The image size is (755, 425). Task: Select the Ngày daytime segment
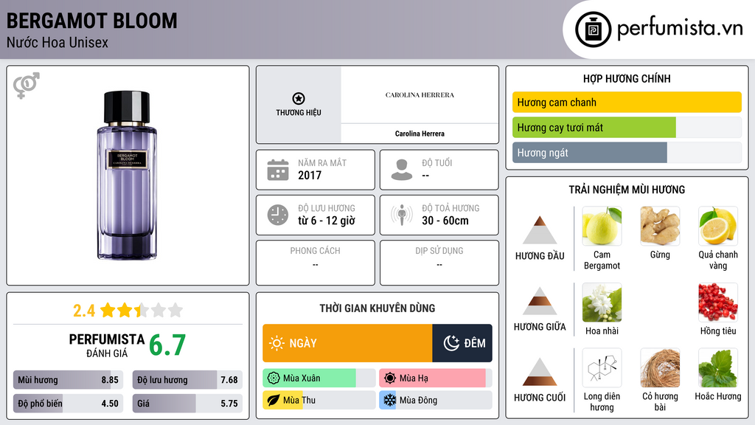pyautogui.click(x=347, y=343)
